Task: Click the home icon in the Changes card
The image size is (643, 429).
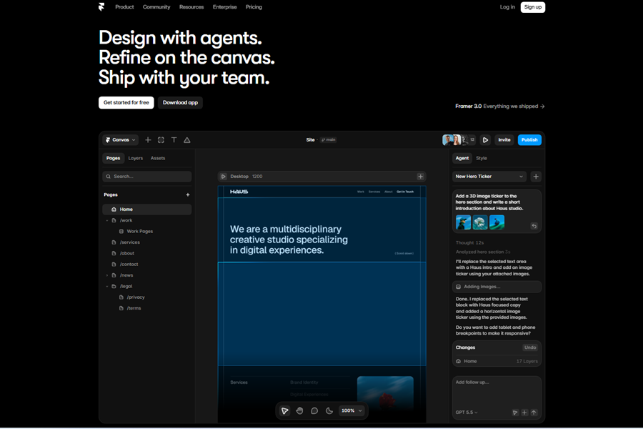Action: point(459,361)
